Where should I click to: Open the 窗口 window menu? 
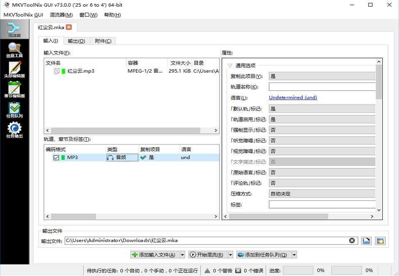click(88, 15)
